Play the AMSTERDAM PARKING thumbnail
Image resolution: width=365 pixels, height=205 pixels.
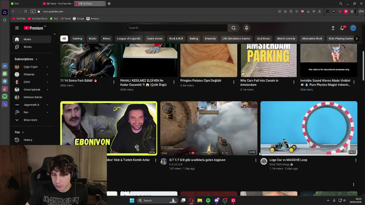[269, 60]
